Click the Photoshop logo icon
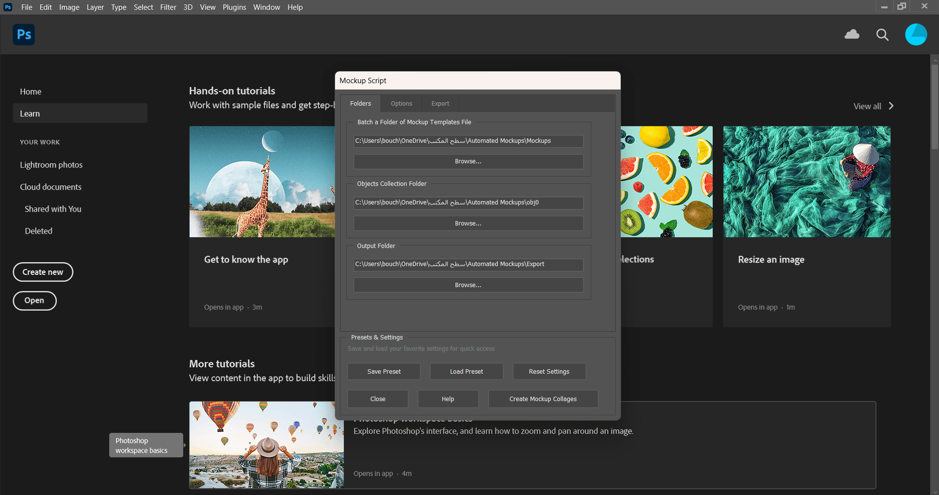939x495 pixels. pyautogui.click(x=23, y=34)
